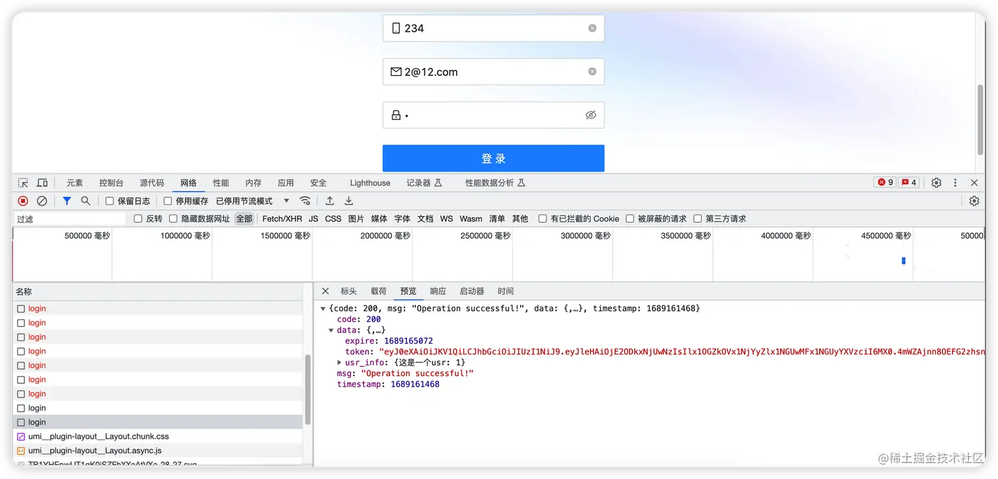The height and width of the screenshot is (479, 998).
Task: Stop recording network log
Action: (23, 201)
